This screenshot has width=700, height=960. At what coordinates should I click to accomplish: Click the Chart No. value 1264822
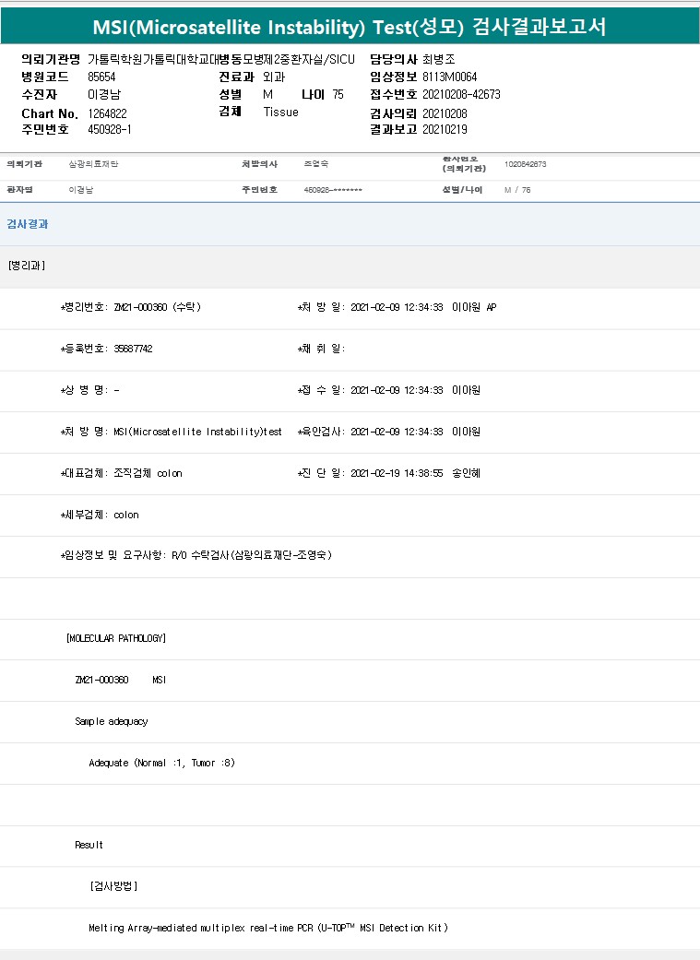coord(107,113)
